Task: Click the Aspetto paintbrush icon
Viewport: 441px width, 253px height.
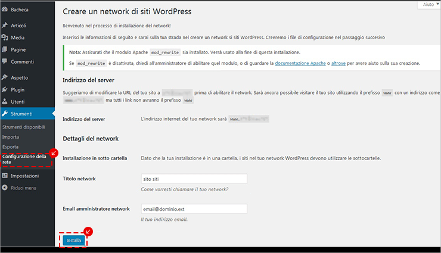Action: tap(5, 77)
